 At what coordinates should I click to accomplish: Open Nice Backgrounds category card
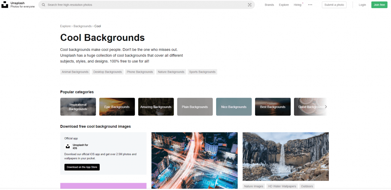234,107
